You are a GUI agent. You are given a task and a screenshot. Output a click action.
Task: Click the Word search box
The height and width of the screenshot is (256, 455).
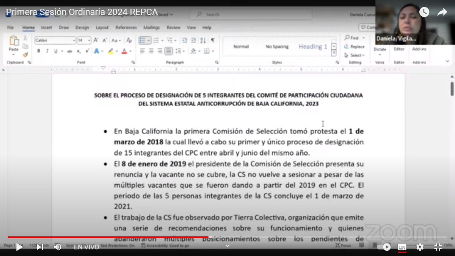(251, 14)
